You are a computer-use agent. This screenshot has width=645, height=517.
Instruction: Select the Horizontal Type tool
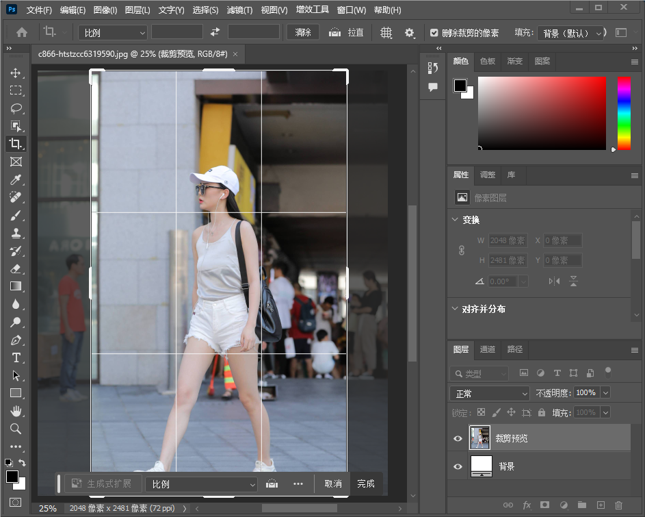click(16, 358)
